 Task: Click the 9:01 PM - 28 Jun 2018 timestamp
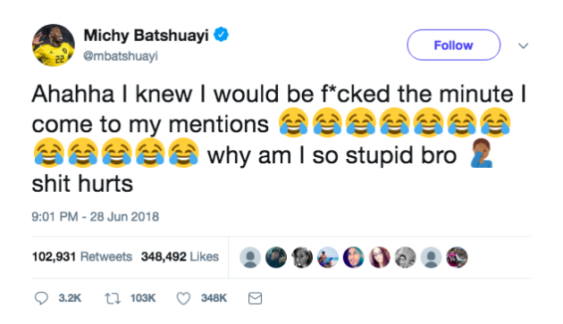(x=95, y=217)
